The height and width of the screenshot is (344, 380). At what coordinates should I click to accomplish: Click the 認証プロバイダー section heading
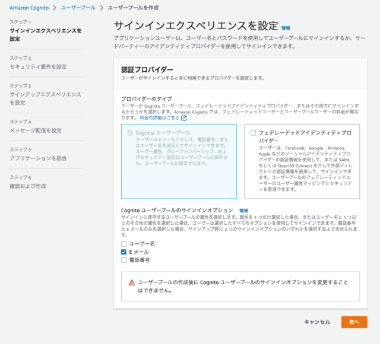tap(147, 70)
